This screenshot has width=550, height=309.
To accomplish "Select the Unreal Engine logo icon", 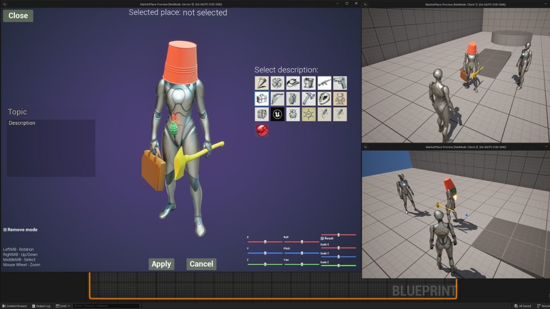I will pos(277,114).
